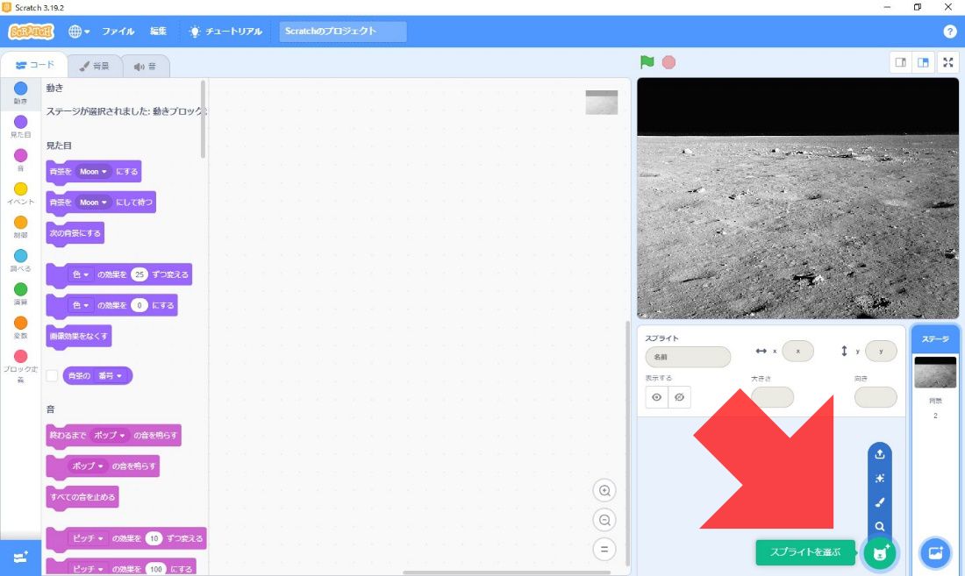Open ポップ dropdown in 終わるまで block
965x576 pixels.
click(x=110, y=435)
